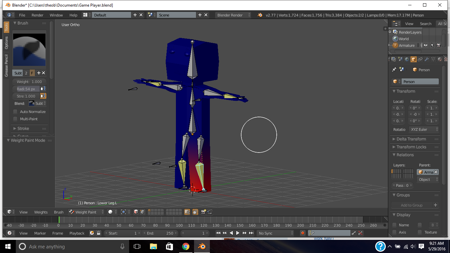Jump to the last frame of playback
Viewport: 450px width, 253px height.
pos(251,233)
